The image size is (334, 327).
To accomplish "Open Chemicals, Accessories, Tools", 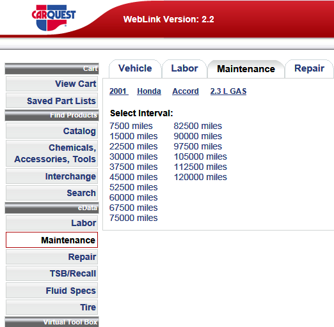I will tap(52, 153).
